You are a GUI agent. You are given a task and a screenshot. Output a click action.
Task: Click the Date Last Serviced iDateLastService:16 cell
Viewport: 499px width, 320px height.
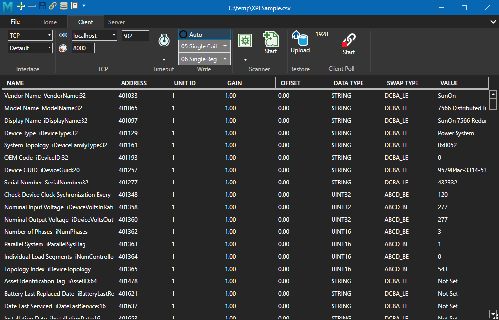(x=55, y=306)
